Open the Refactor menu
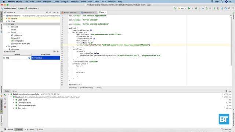 [x=75, y=1]
